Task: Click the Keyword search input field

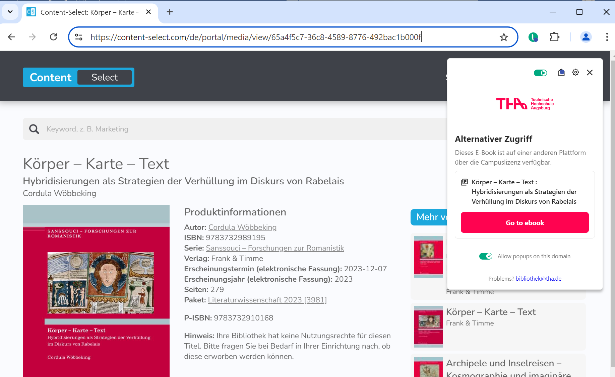Action: click(x=235, y=129)
